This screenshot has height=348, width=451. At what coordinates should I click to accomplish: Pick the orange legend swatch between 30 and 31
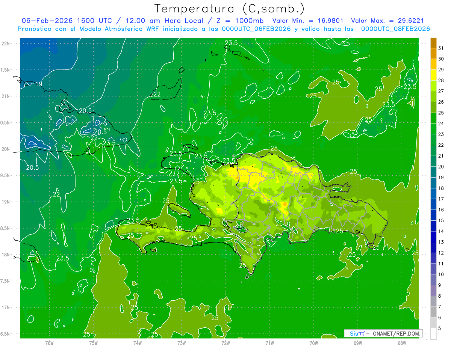433,53
